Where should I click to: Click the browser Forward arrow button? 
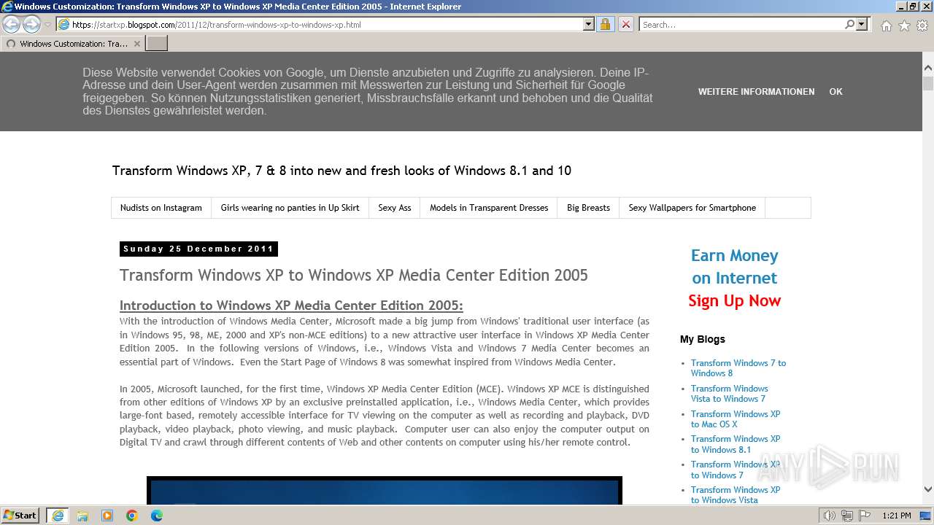click(31, 24)
